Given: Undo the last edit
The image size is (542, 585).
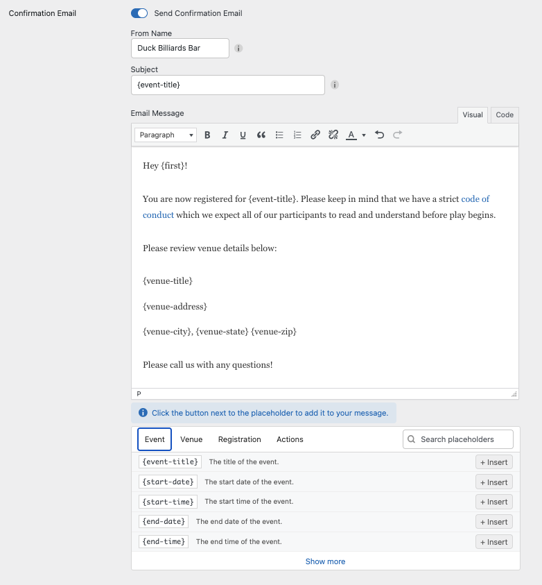Looking at the screenshot, I should point(380,135).
